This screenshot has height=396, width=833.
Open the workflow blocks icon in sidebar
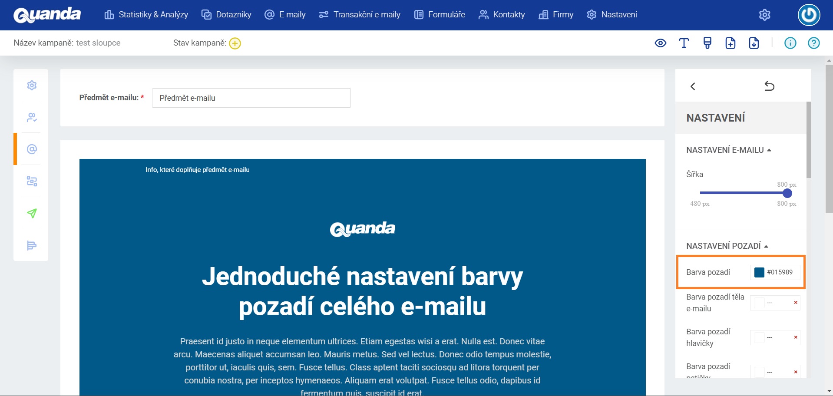click(32, 181)
